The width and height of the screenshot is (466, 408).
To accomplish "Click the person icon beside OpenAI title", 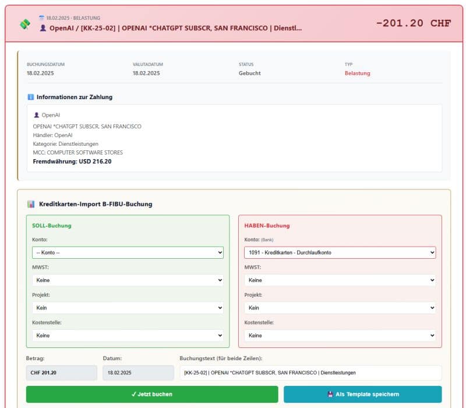I will click(43, 28).
